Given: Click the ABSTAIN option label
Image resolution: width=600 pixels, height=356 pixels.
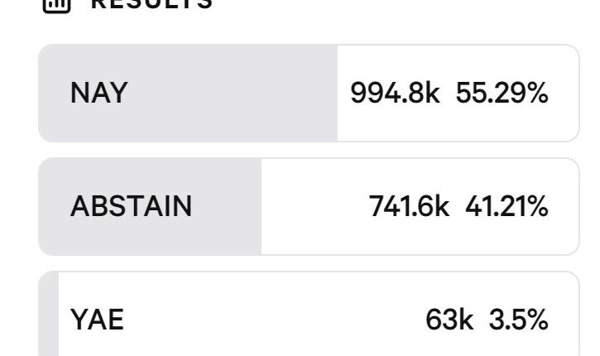Looking at the screenshot, I should [x=131, y=206].
